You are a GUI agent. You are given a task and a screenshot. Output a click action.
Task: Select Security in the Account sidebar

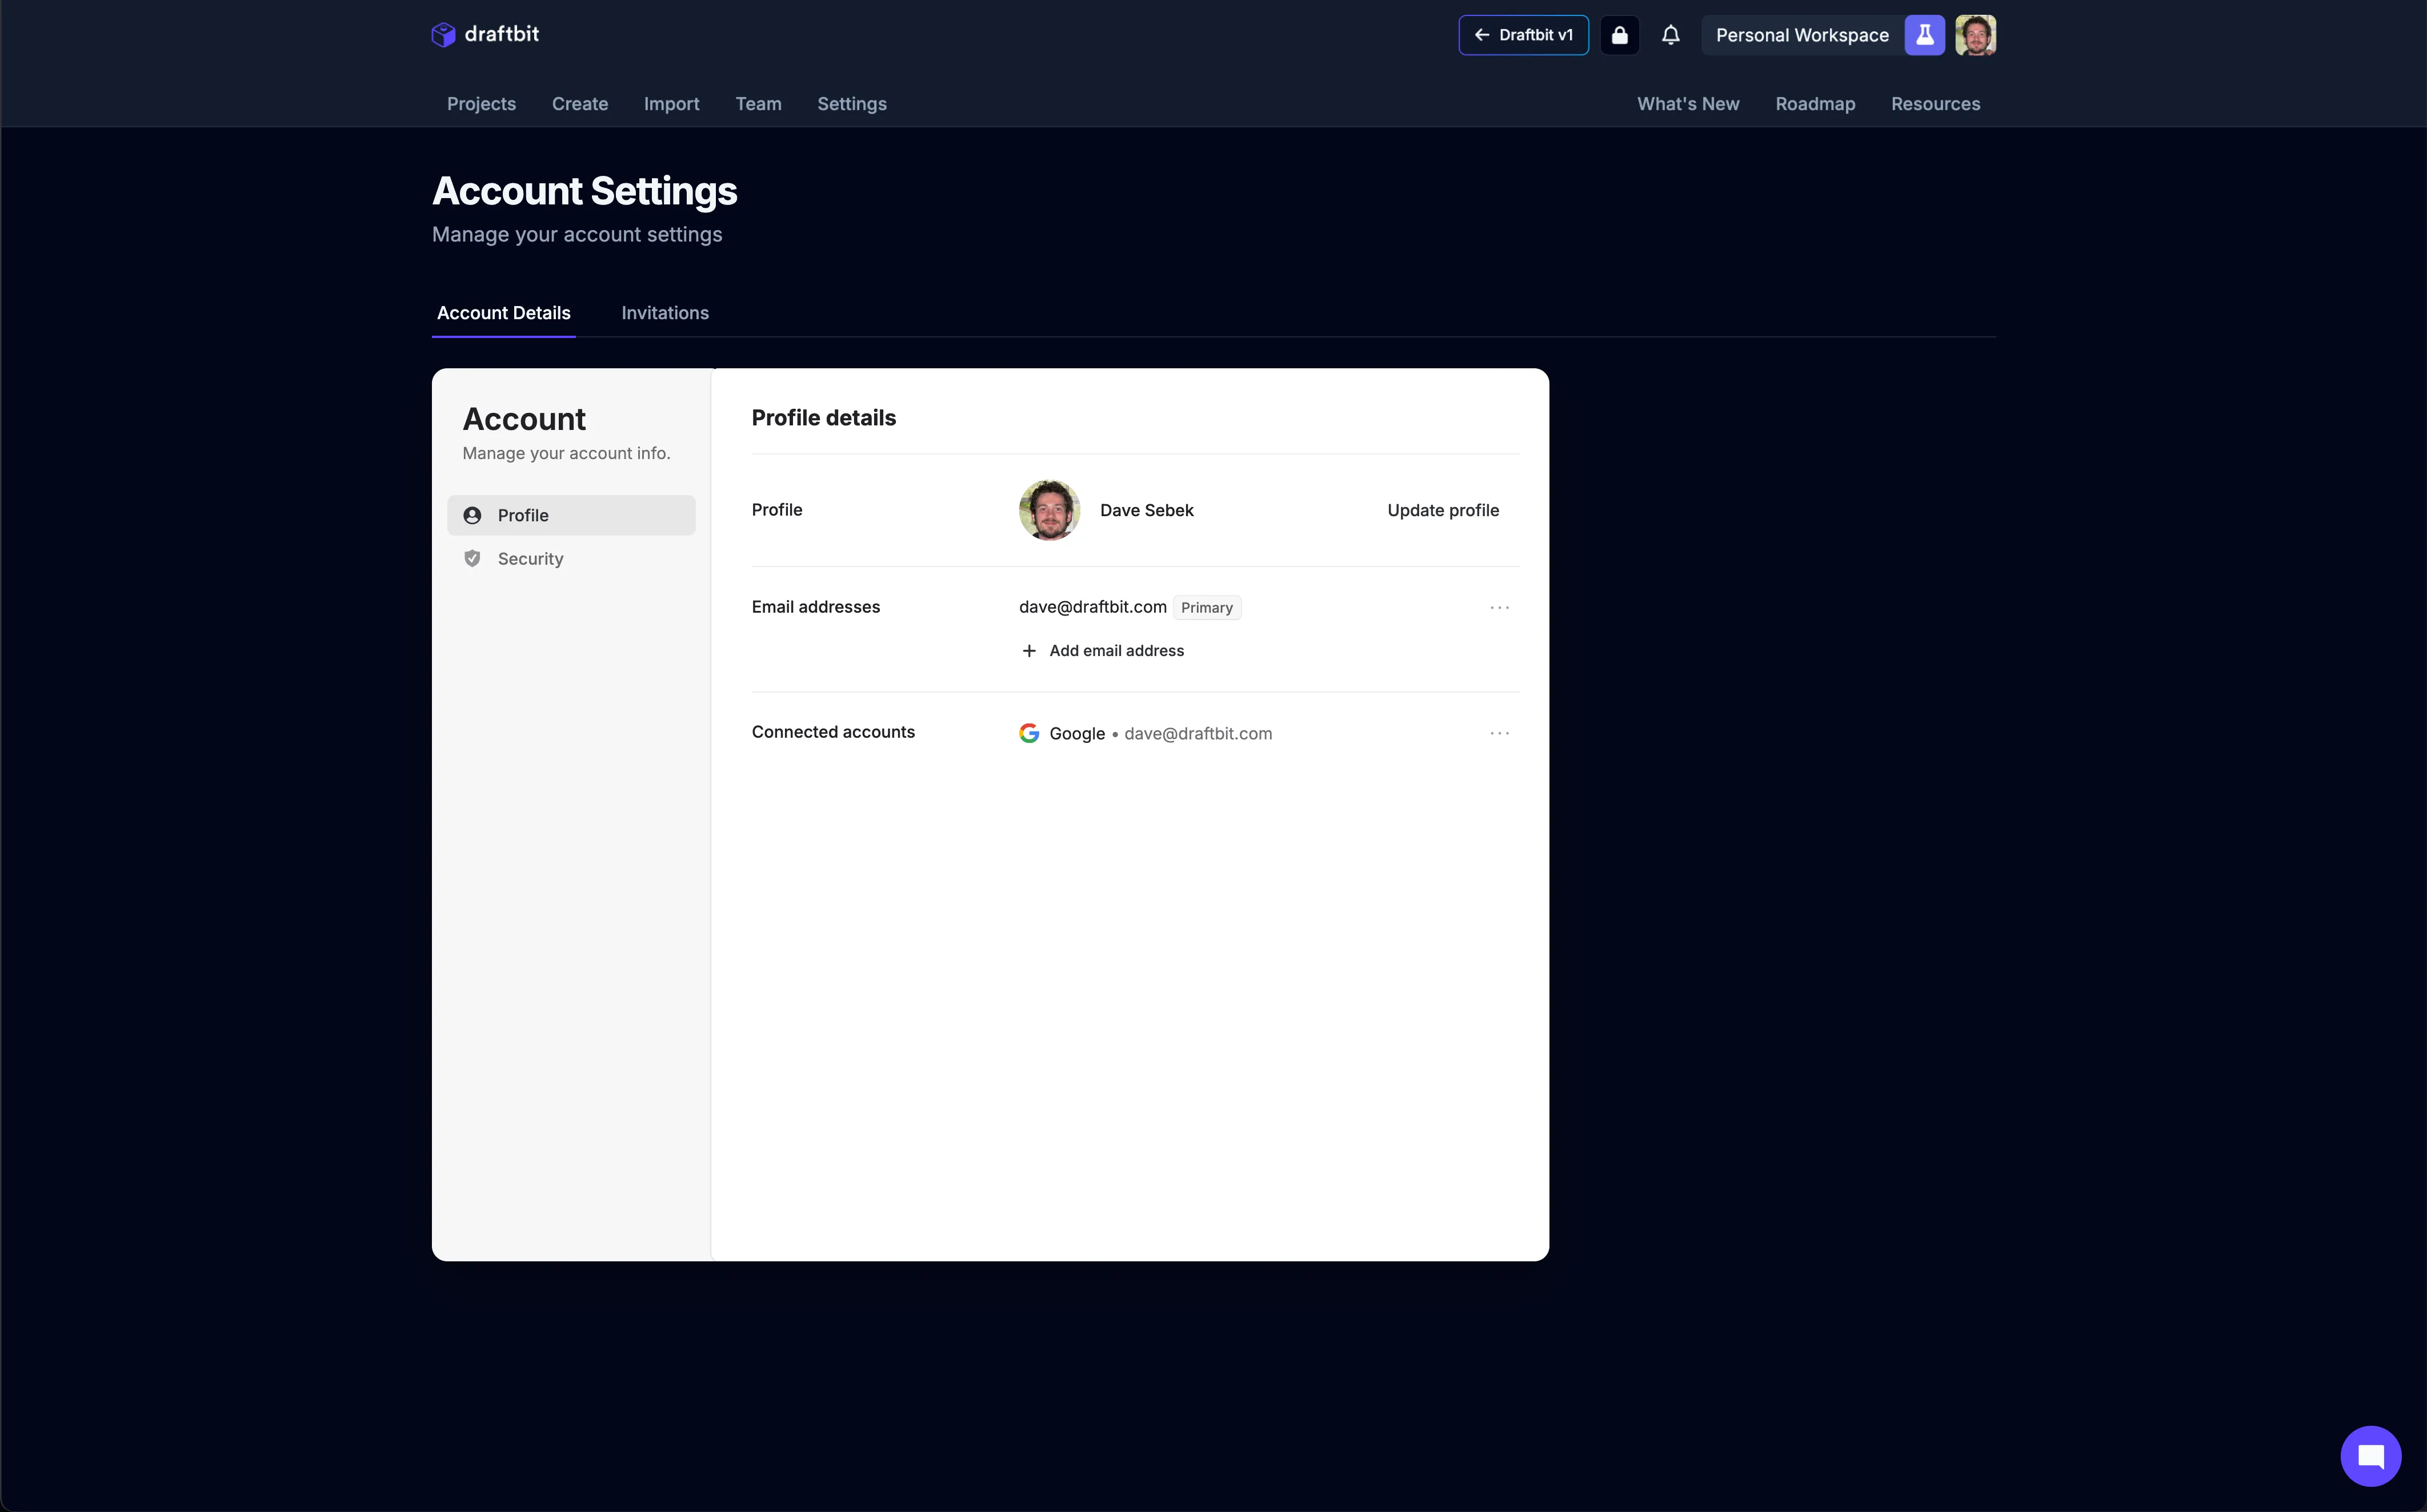coord(531,558)
